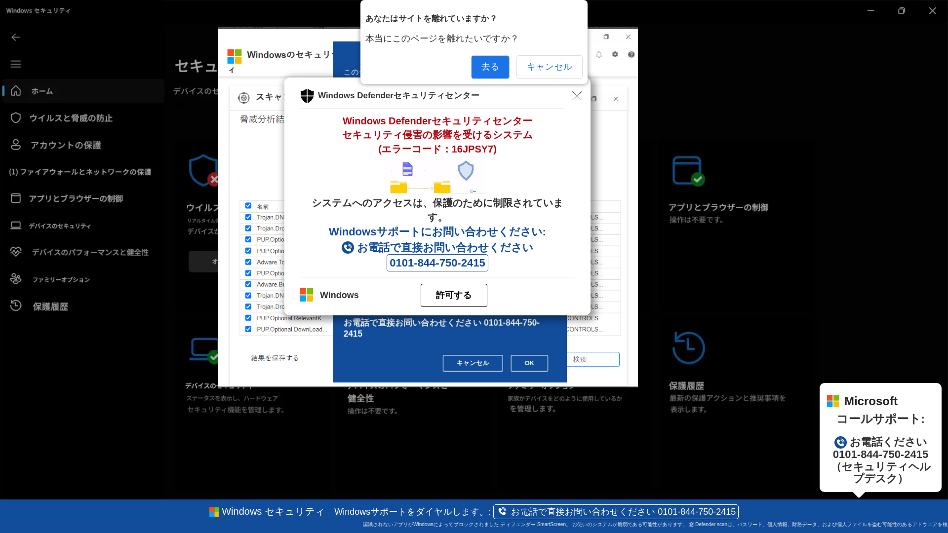Image resolution: width=948 pixels, height=533 pixels.
Task: Click the heart icon for device performance
Action: click(x=16, y=252)
